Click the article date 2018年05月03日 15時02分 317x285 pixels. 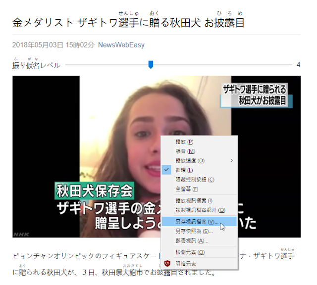(53, 45)
